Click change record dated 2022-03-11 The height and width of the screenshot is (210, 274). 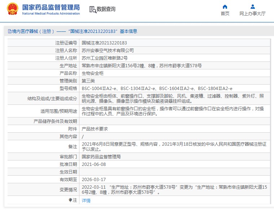click(x=175, y=189)
